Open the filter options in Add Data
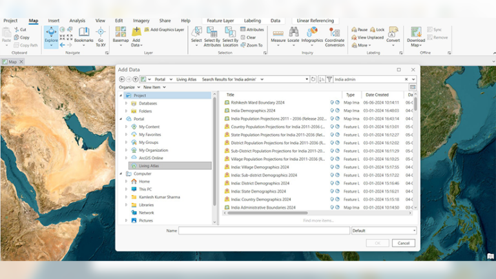Image resolution: width=496 pixels, height=279 pixels. pos(329,79)
